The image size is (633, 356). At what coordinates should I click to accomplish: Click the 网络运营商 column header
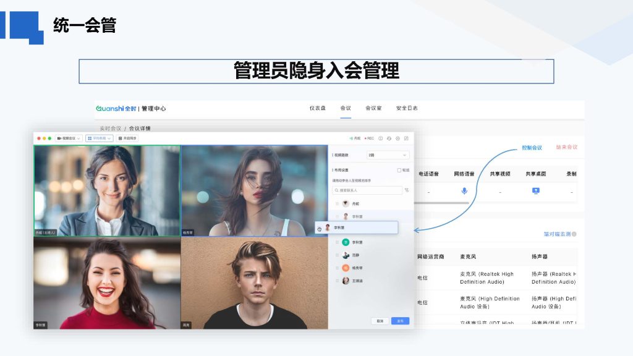431,256
